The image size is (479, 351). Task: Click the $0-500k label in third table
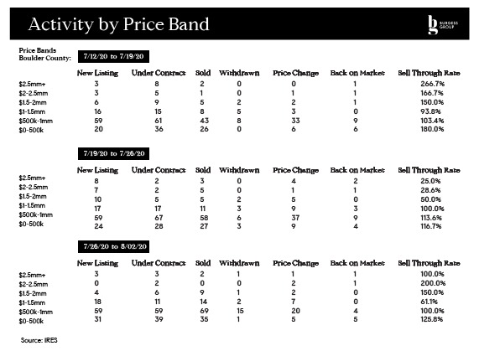(31, 321)
